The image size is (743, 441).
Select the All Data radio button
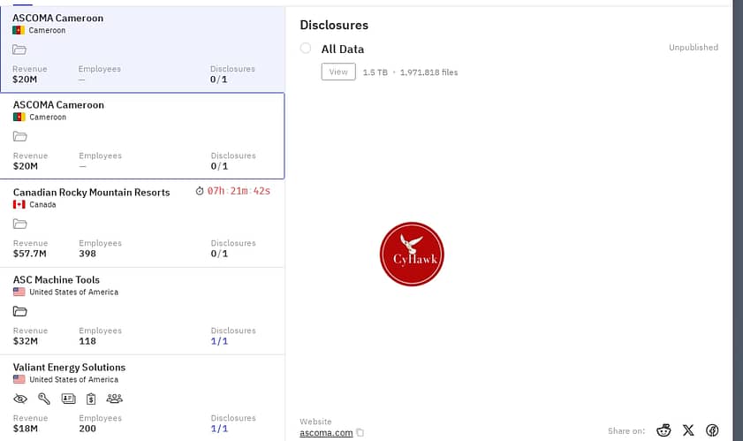coord(306,48)
